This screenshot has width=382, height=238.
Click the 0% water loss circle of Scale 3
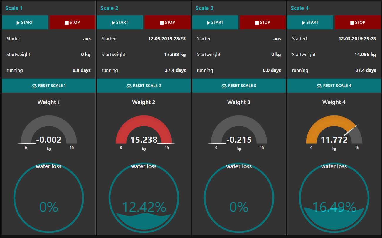pos(239,198)
